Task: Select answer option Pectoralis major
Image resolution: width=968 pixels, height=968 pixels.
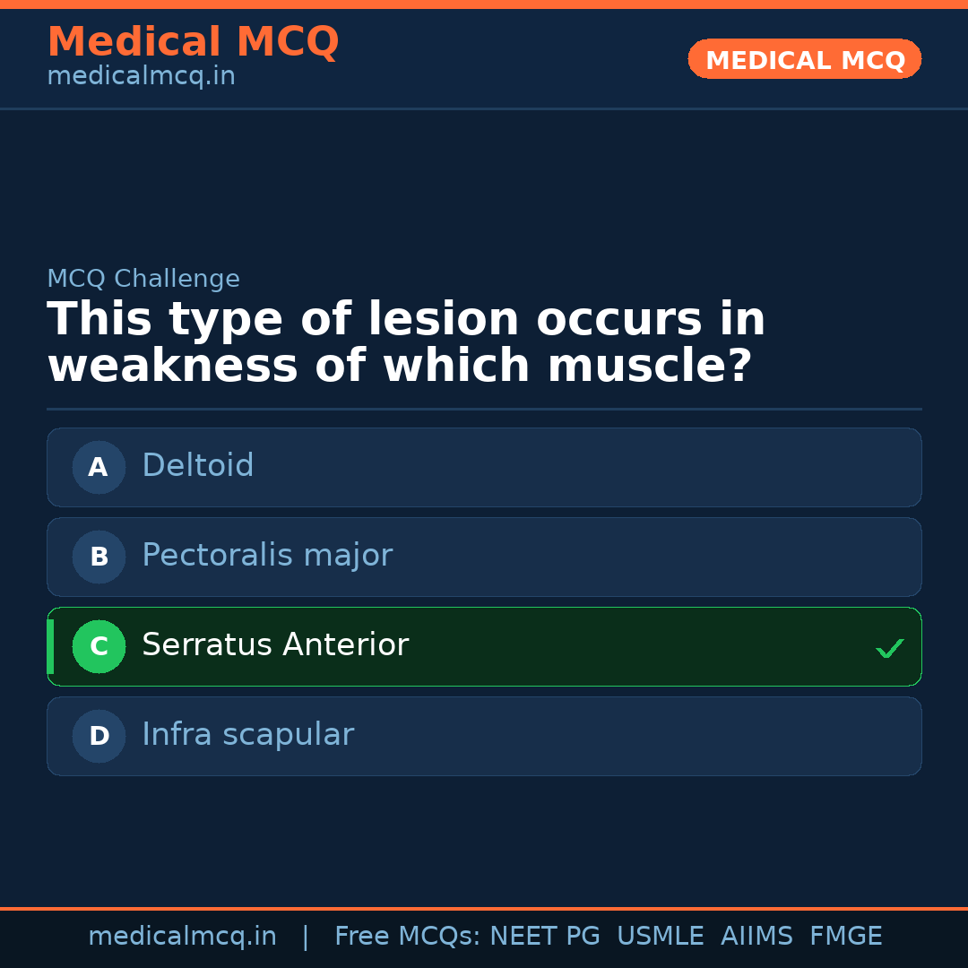Action: point(484,557)
